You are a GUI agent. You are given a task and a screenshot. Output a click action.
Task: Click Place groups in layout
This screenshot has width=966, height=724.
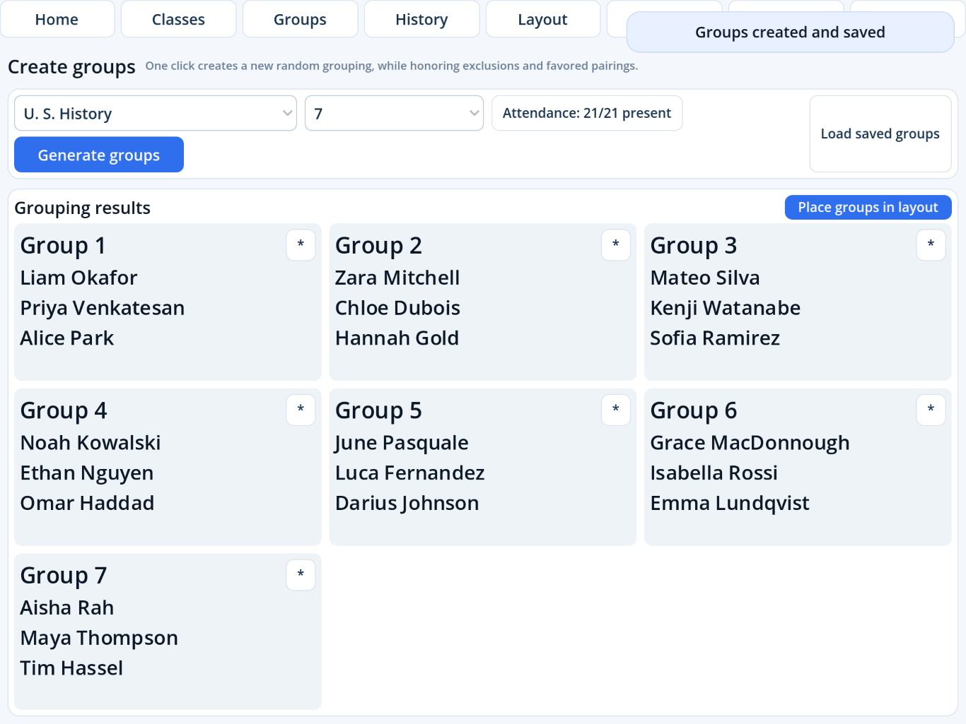point(868,207)
